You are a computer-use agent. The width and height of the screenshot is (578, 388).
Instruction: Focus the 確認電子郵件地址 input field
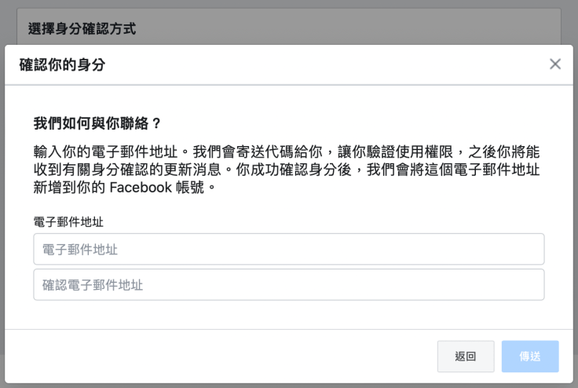(x=288, y=285)
